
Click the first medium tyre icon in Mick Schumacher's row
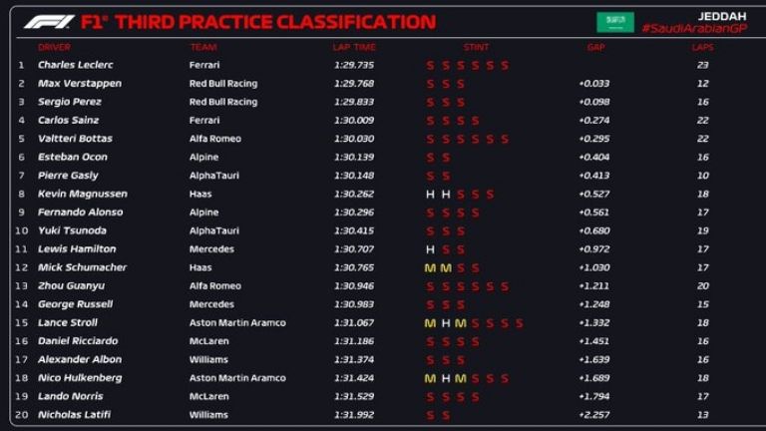(x=430, y=267)
